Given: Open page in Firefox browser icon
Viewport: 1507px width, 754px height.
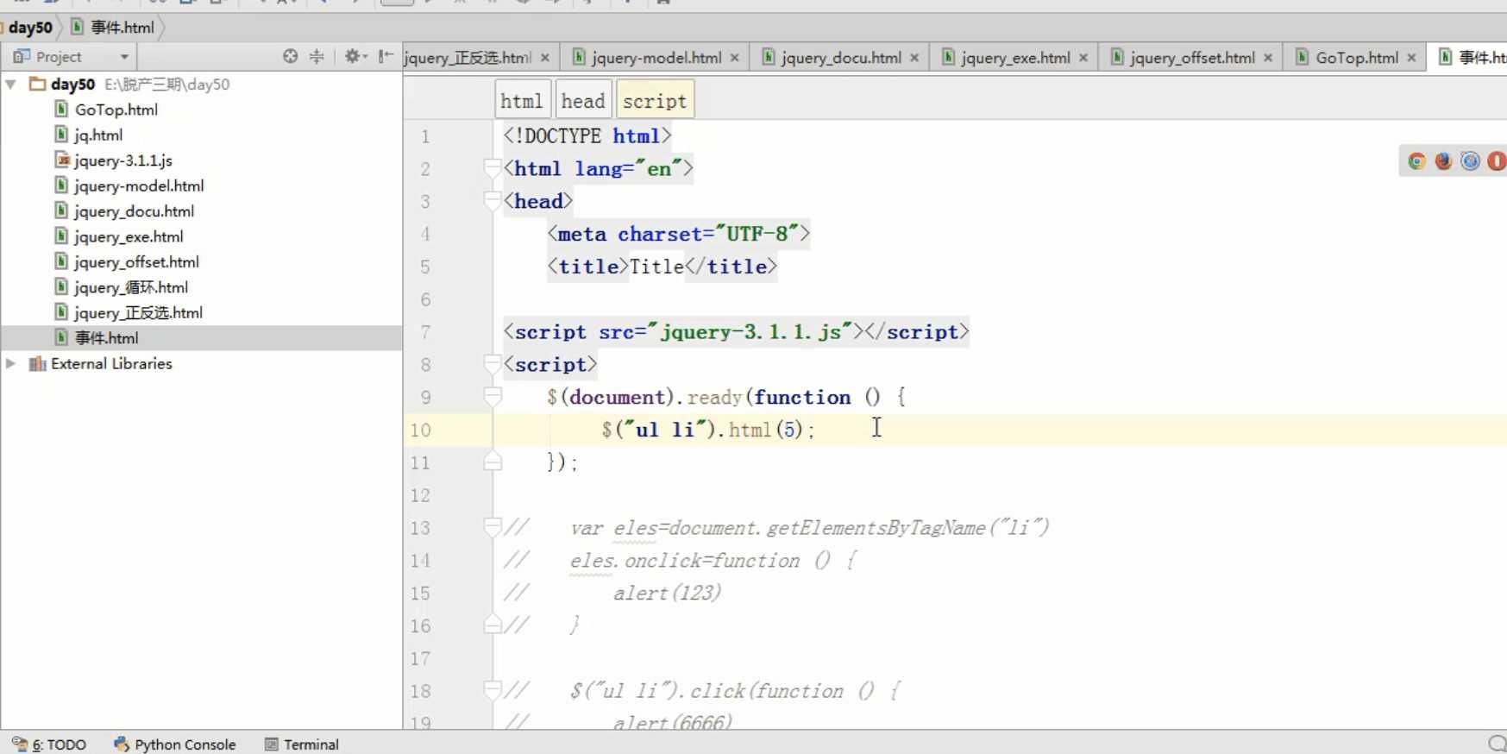Looking at the screenshot, I should (1443, 161).
